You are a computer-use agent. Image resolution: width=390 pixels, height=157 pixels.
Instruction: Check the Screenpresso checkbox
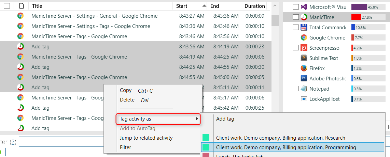(295, 48)
